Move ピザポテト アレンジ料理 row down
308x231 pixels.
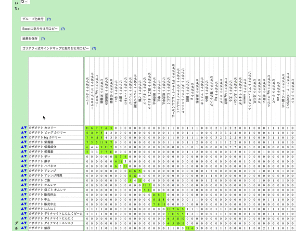click(26, 176)
